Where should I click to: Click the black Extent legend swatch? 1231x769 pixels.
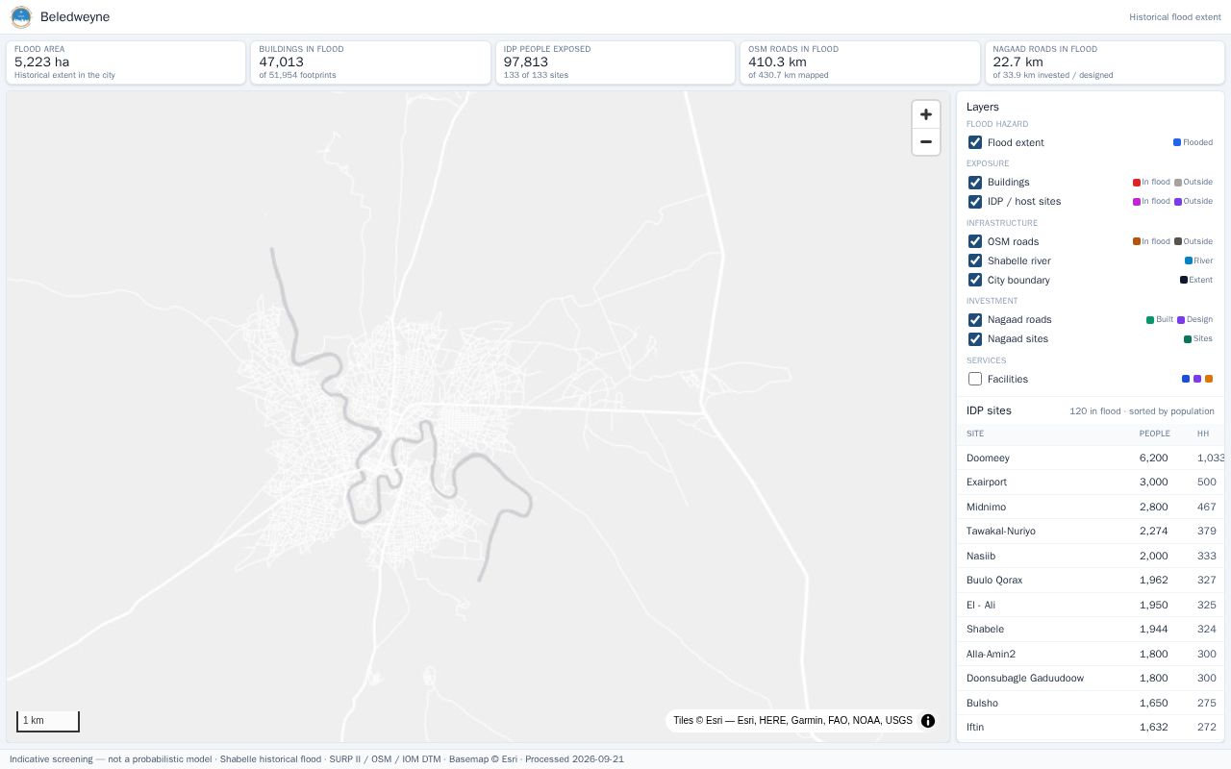(x=1184, y=280)
